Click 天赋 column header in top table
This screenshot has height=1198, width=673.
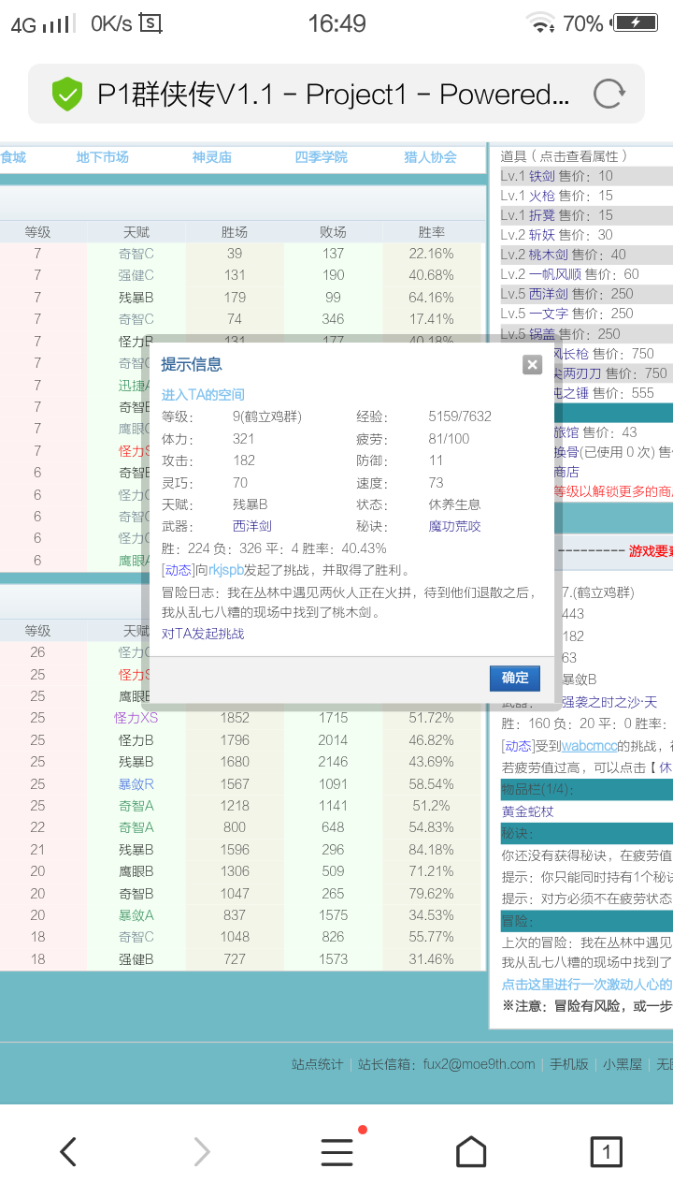pos(136,232)
